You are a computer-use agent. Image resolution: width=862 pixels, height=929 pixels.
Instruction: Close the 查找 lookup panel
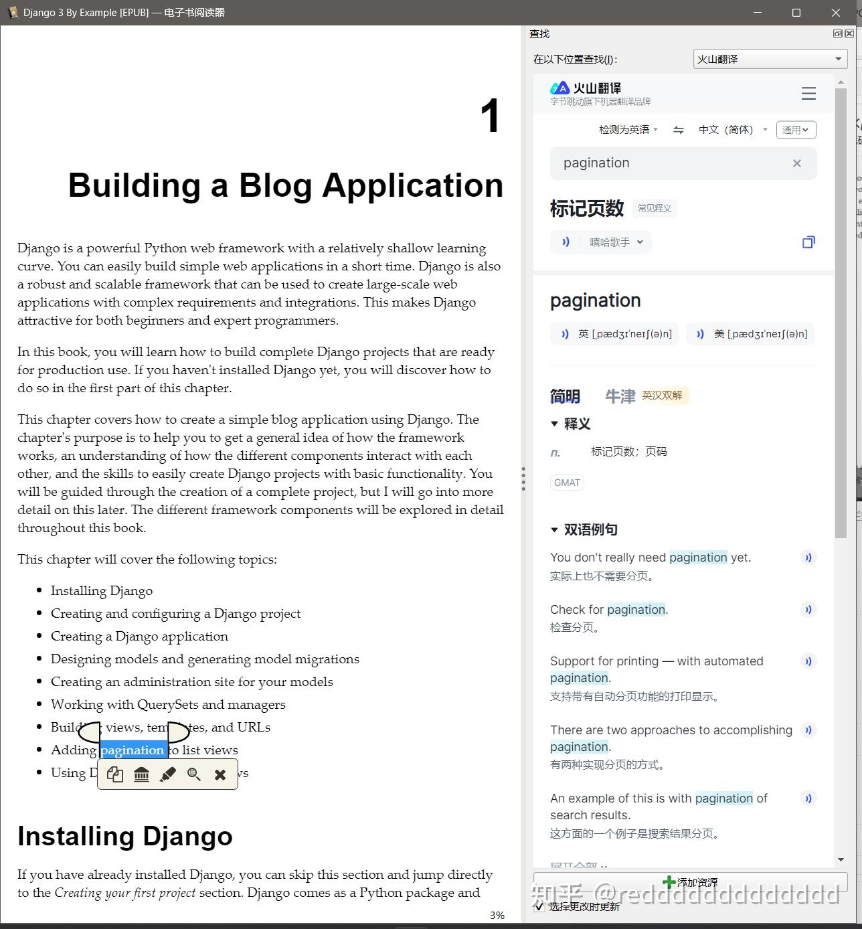849,33
